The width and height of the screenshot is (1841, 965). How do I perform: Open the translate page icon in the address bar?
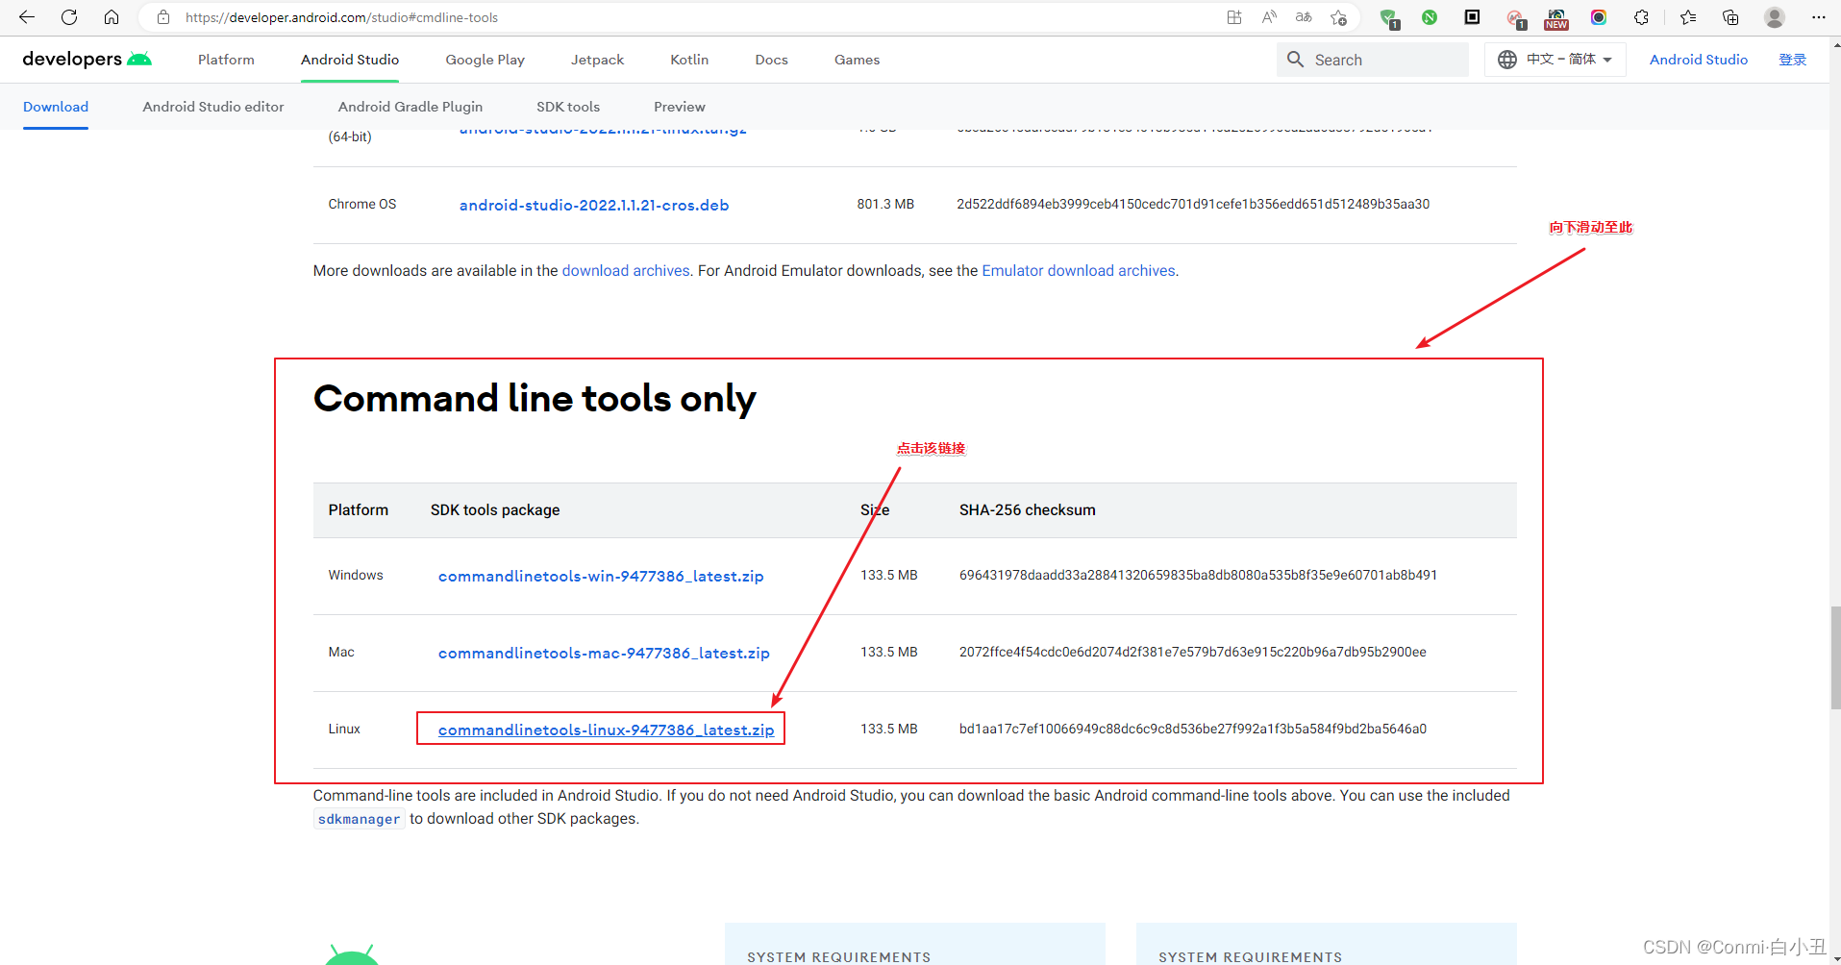[x=1304, y=17]
